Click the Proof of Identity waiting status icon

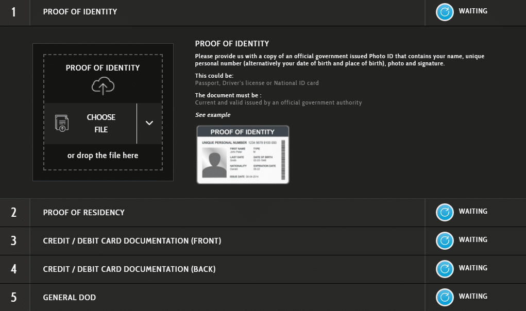point(445,12)
